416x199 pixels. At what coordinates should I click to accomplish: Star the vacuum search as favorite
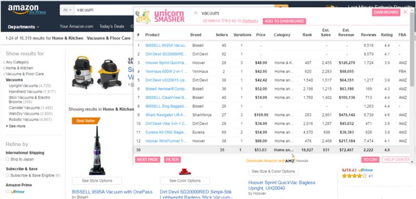coord(196,13)
